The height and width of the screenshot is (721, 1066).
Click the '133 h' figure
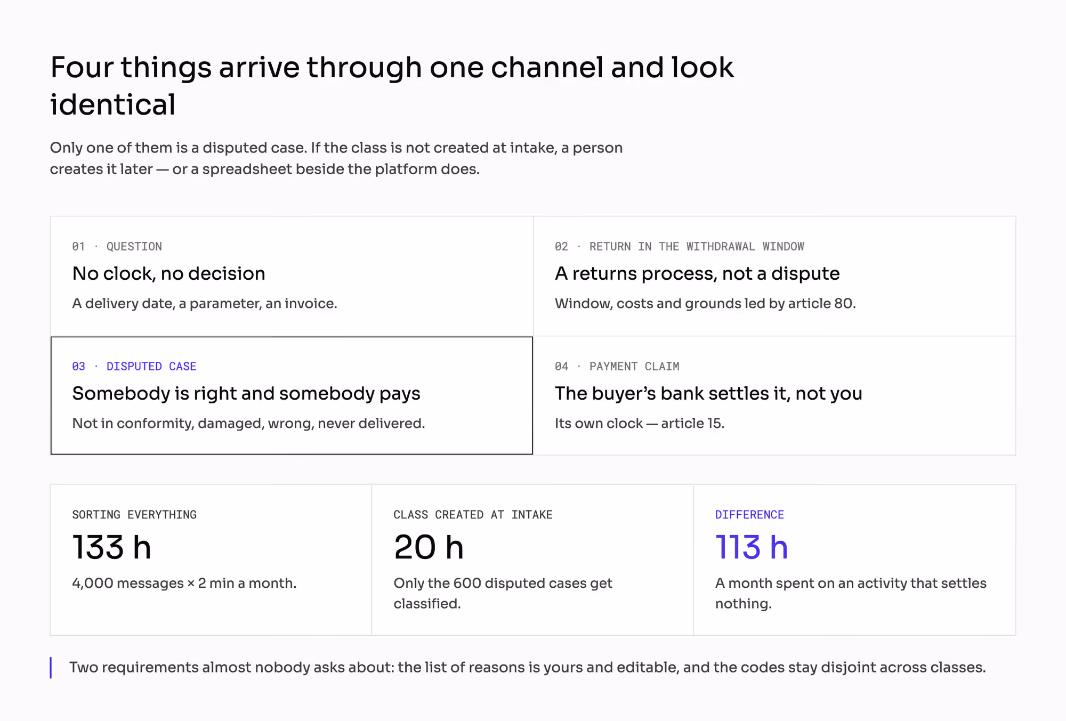112,547
